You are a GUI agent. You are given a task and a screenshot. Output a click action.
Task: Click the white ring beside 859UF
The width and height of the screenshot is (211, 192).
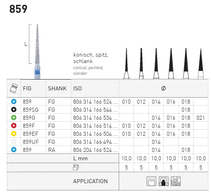click(14, 142)
